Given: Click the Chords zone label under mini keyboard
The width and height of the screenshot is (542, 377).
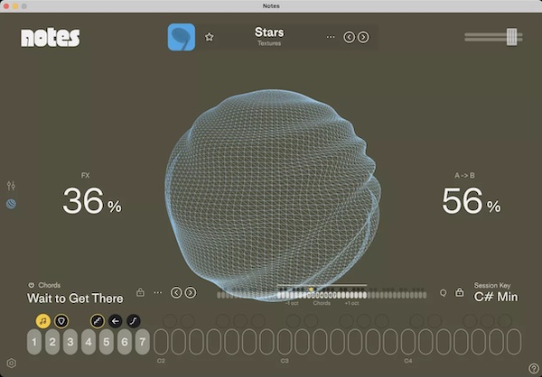Looking at the screenshot, I should pyautogui.click(x=322, y=303).
